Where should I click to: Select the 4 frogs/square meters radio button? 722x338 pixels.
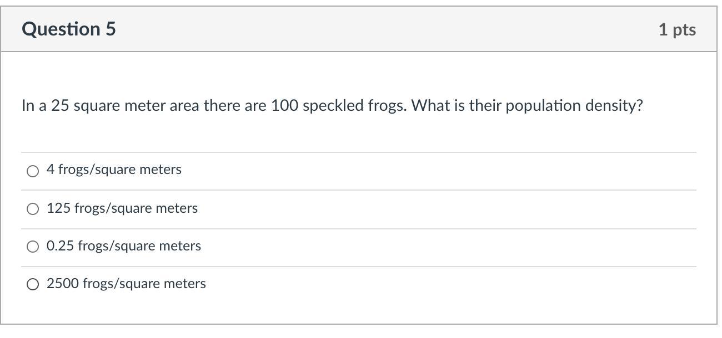(33, 171)
